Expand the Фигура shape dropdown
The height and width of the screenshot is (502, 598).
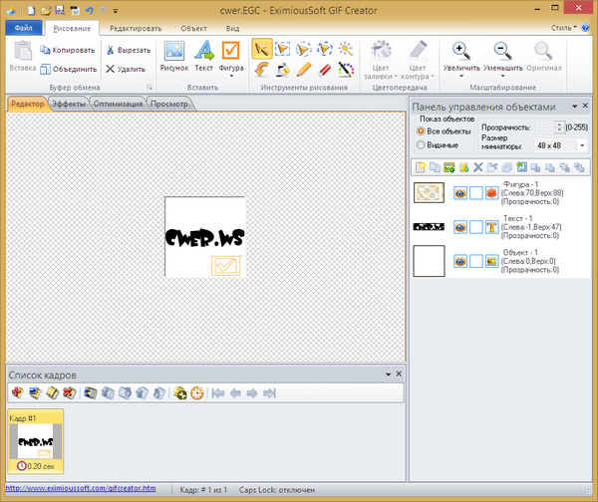click(231, 76)
